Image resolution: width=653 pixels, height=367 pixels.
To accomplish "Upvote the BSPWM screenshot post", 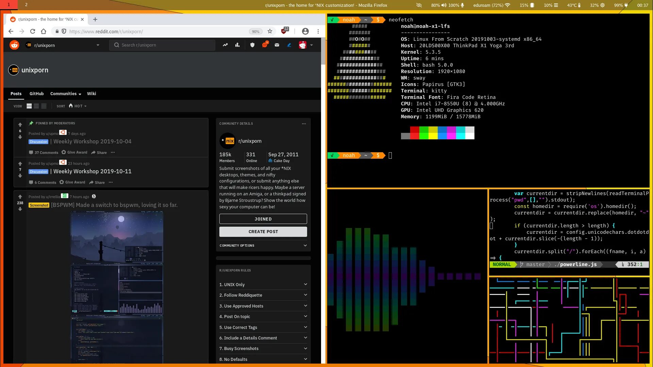I will (20, 197).
